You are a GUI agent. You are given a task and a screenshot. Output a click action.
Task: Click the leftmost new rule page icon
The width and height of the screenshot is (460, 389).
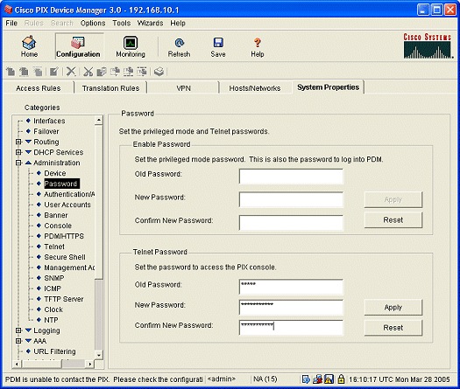tap(11, 71)
